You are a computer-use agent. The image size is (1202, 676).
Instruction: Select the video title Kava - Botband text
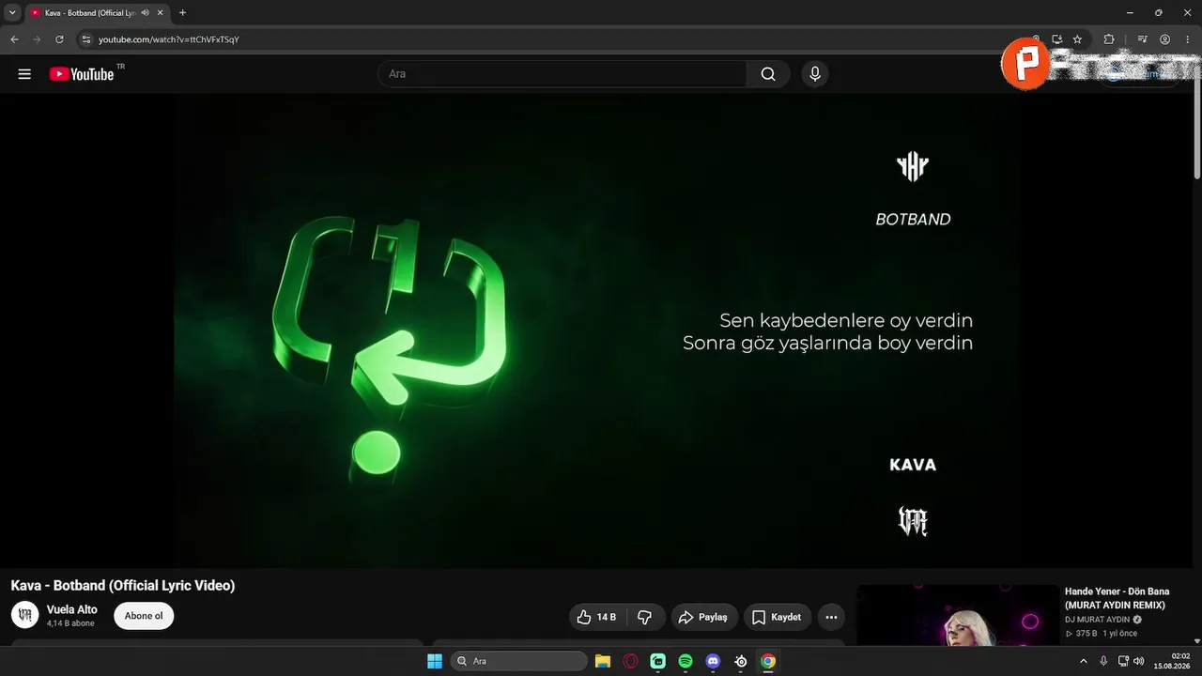click(123, 586)
